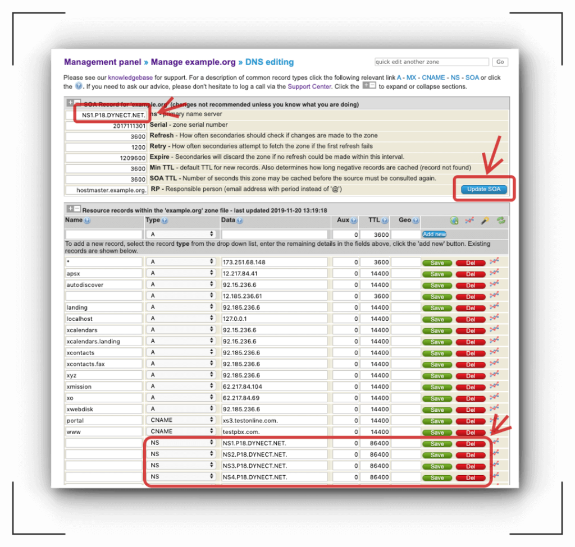Save the localhost record

click(x=437, y=319)
